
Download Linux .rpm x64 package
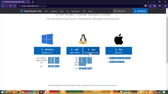(x=80, y=60)
